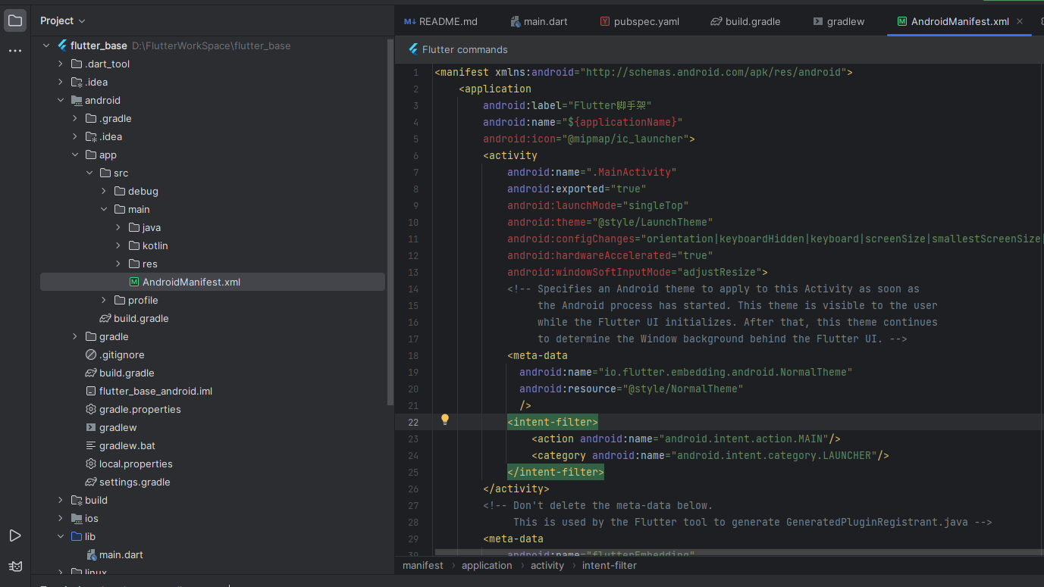
Task: Select the gradle folder row
Action: [x=212, y=336]
